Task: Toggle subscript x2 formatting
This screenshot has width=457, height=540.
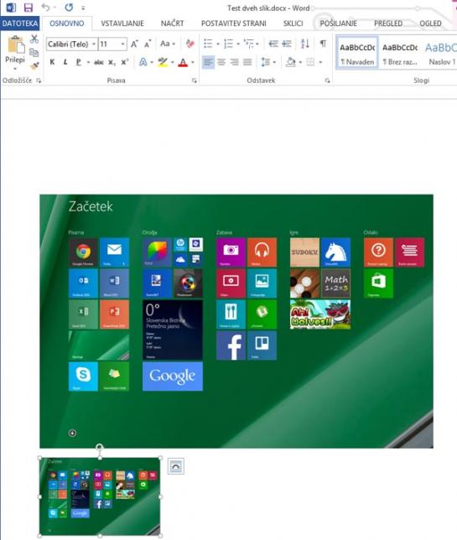Action: point(112,62)
